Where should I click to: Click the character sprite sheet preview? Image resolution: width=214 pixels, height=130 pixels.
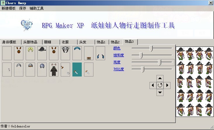pyautogui.click(x=195, y=82)
